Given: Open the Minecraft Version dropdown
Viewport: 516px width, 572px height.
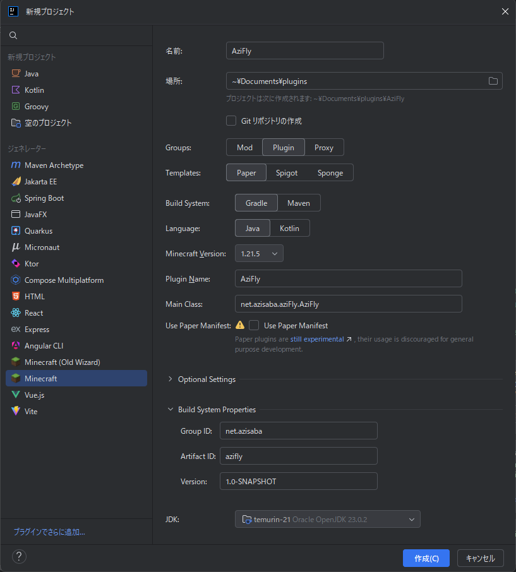Looking at the screenshot, I should pos(259,253).
